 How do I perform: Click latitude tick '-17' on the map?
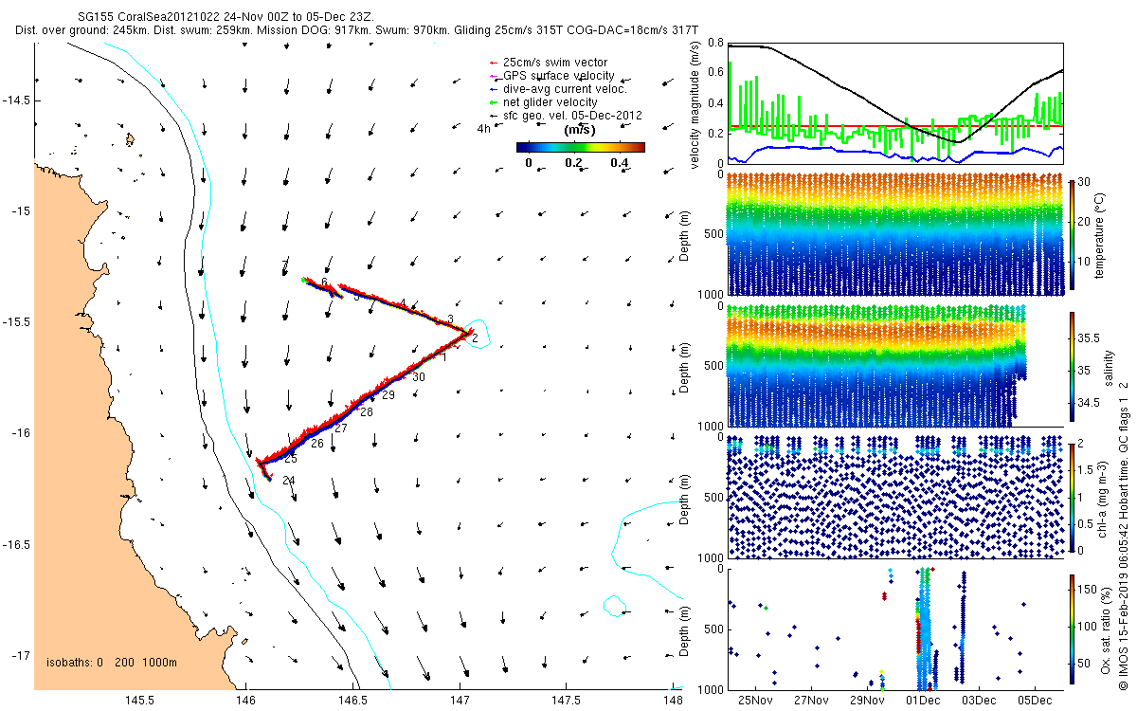click(x=21, y=656)
